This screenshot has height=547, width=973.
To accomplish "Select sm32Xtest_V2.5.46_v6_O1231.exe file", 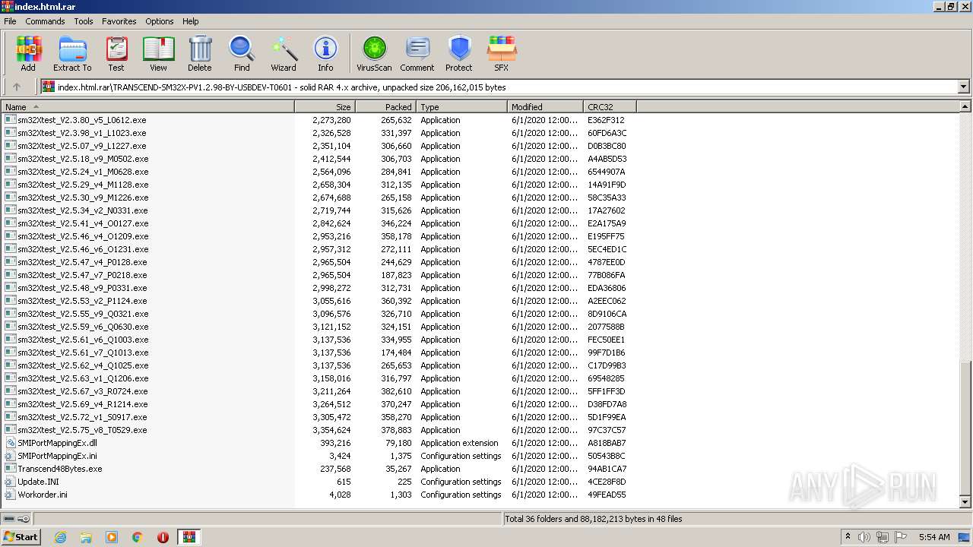I will 83,249.
